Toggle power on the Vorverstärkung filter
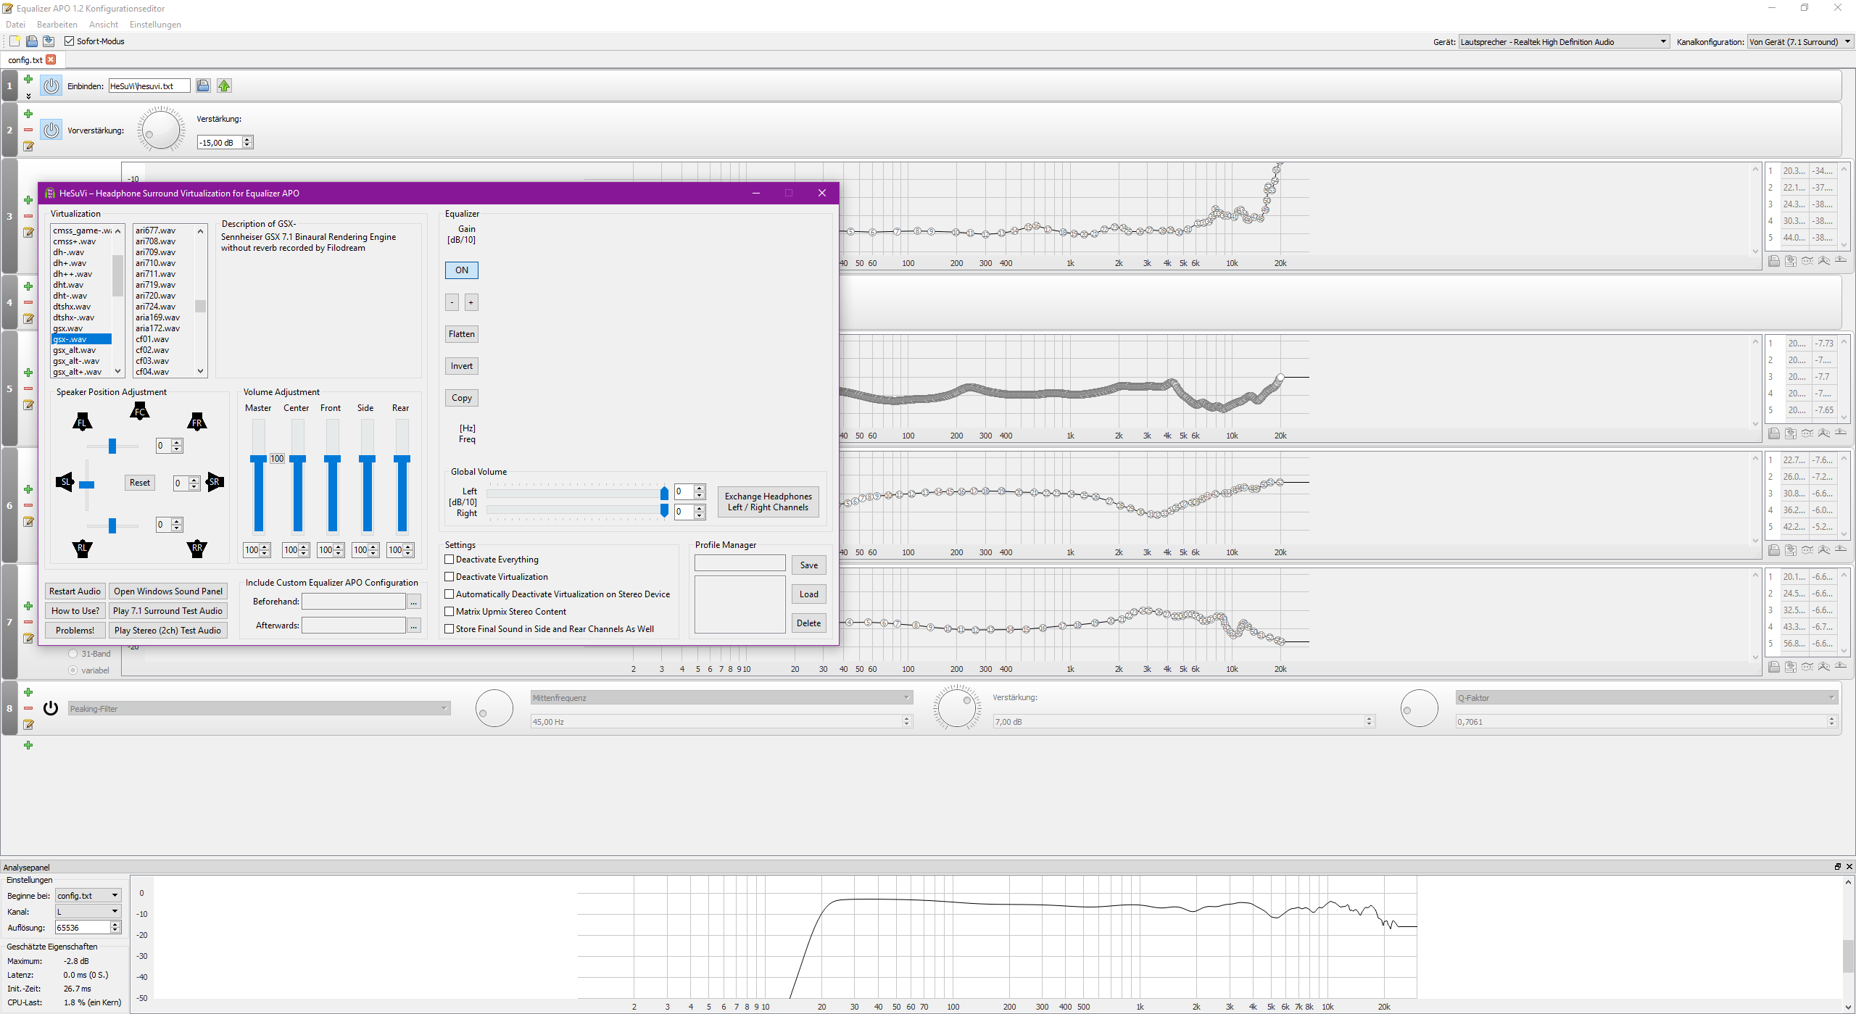The image size is (1856, 1014). 51,130
